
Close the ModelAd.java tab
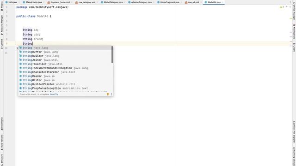[x=223, y=2]
